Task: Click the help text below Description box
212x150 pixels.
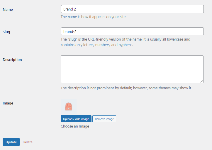Action: point(126,88)
